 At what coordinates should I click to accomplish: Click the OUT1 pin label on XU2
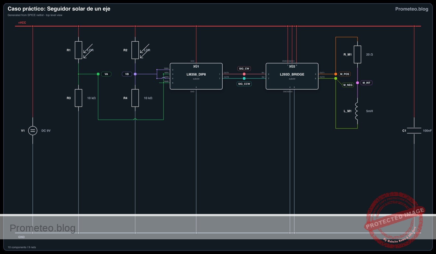(322, 73)
